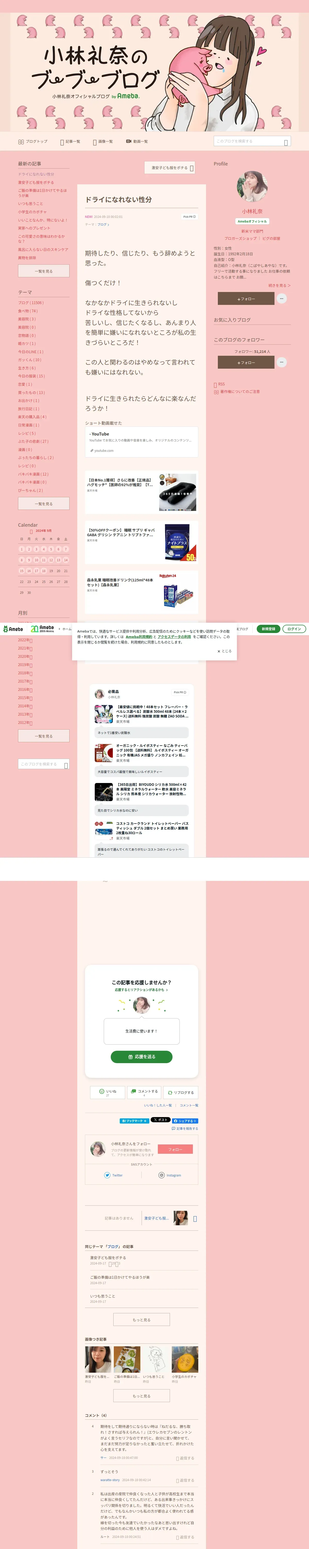Open the 森永乳業 睡眠改善ドリンク product card
The width and height of the screenshot is (309, 1549).
[142, 592]
